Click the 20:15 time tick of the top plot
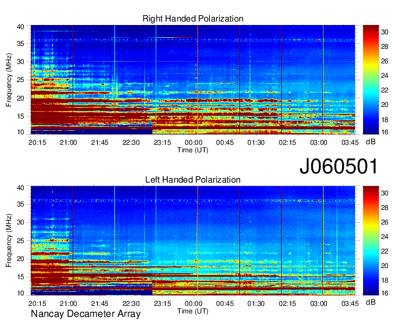 [37, 142]
